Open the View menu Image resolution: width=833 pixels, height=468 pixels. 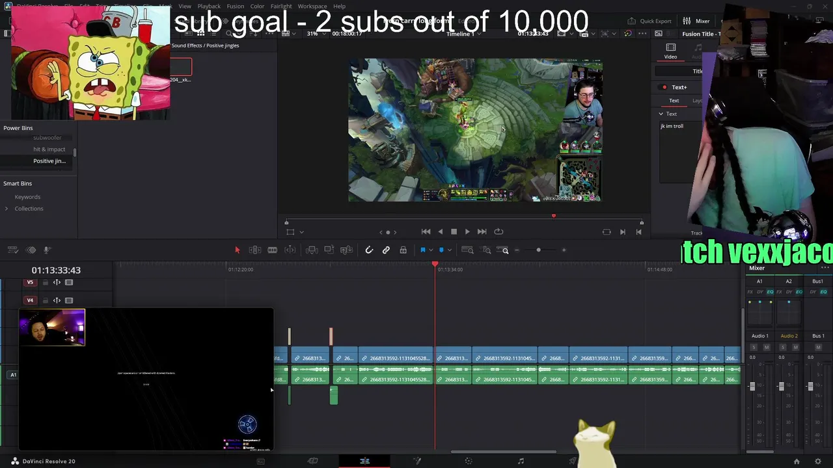pyautogui.click(x=185, y=6)
